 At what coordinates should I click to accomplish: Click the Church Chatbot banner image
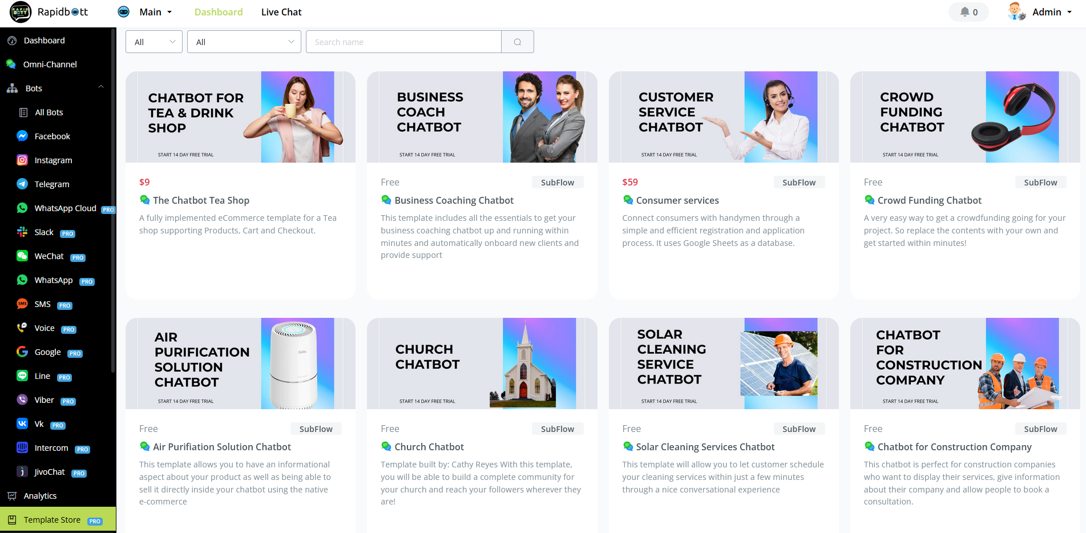(x=482, y=364)
